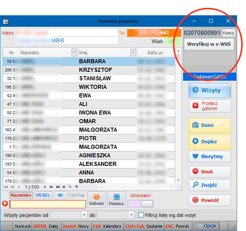Click Dopasuj fit columns button
Screen dimensions: 246x231
pyautogui.click(x=117, y=200)
